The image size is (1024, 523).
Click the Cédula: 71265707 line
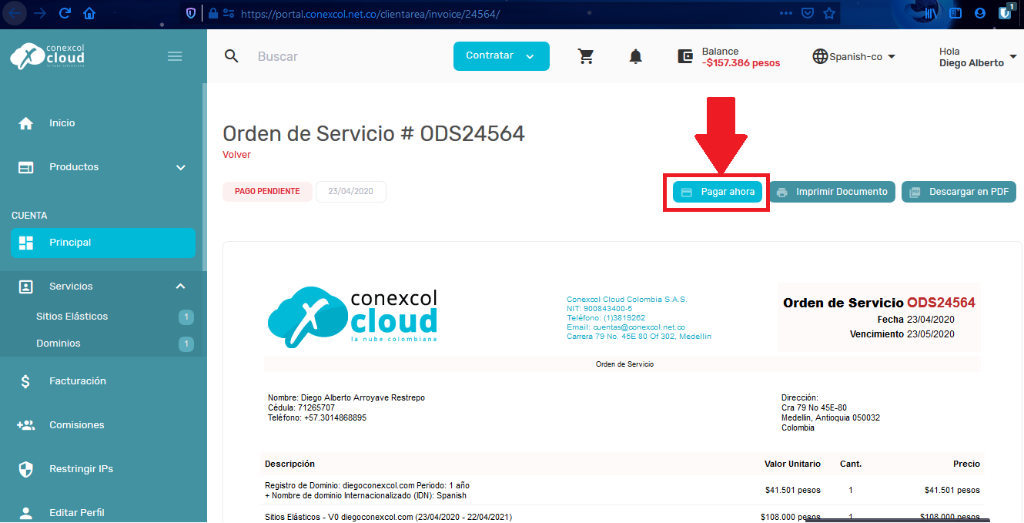[x=301, y=407]
